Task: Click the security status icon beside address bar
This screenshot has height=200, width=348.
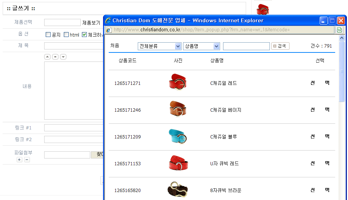Action: 339,30
